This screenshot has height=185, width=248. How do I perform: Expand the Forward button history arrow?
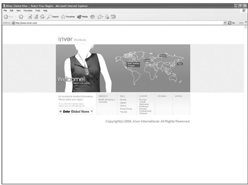pyautogui.click(x=25, y=17)
